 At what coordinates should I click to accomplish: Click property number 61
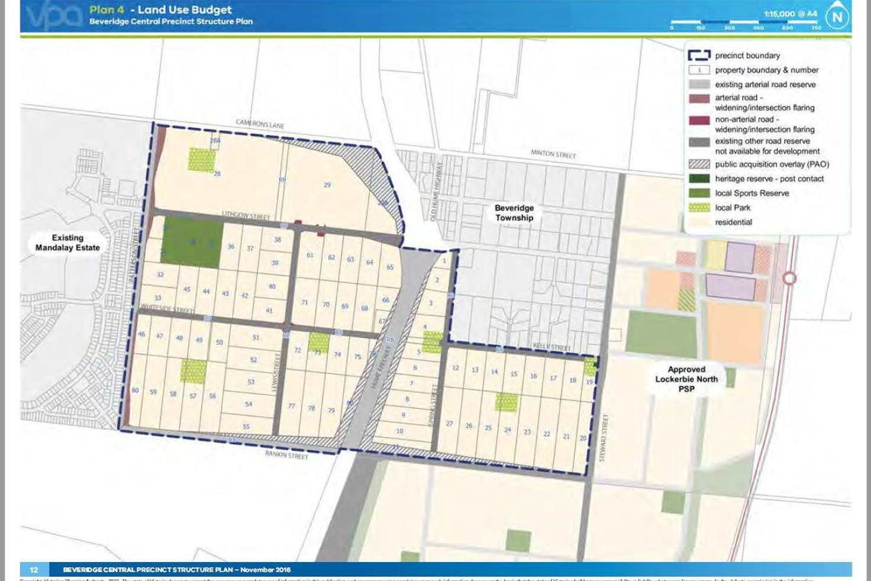pos(310,255)
